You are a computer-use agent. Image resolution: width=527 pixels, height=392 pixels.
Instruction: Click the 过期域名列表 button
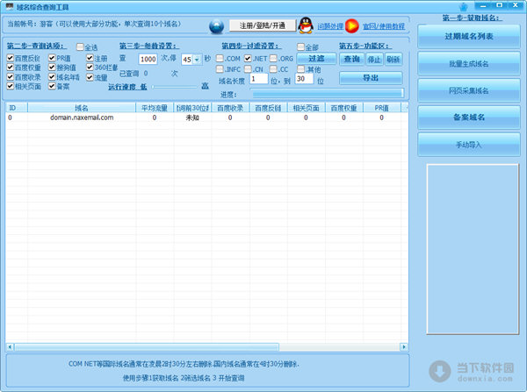click(x=469, y=37)
